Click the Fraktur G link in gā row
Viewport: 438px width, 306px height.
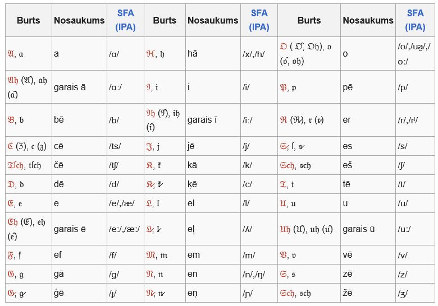click(11, 273)
